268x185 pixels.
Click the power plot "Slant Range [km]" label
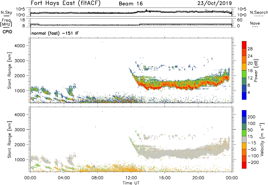pyautogui.click(x=9, y=70)
